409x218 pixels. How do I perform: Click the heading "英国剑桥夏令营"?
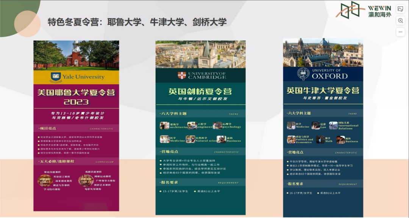point(200,92)
